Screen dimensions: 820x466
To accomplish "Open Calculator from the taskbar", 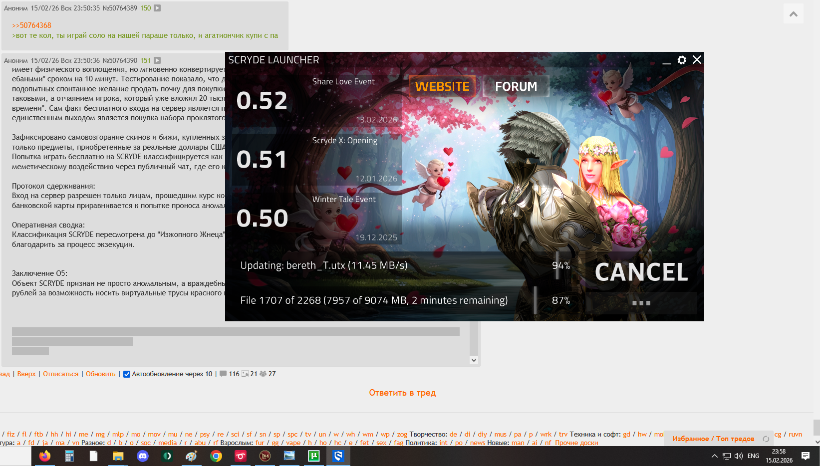I will pos(69,456).
